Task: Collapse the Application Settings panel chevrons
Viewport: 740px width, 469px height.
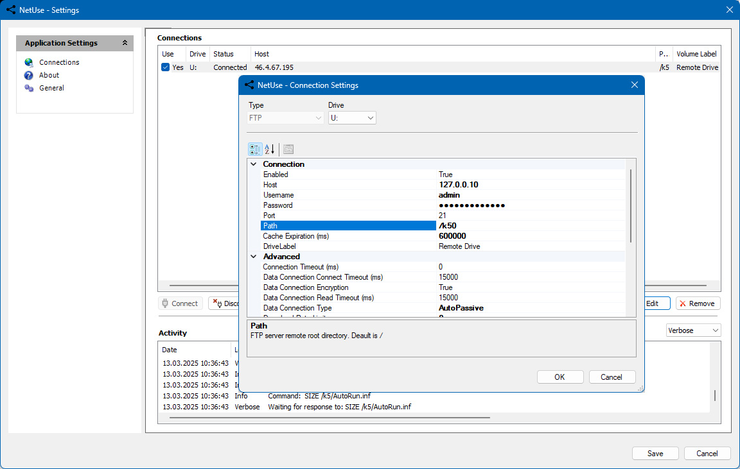Action: point(125,43)
